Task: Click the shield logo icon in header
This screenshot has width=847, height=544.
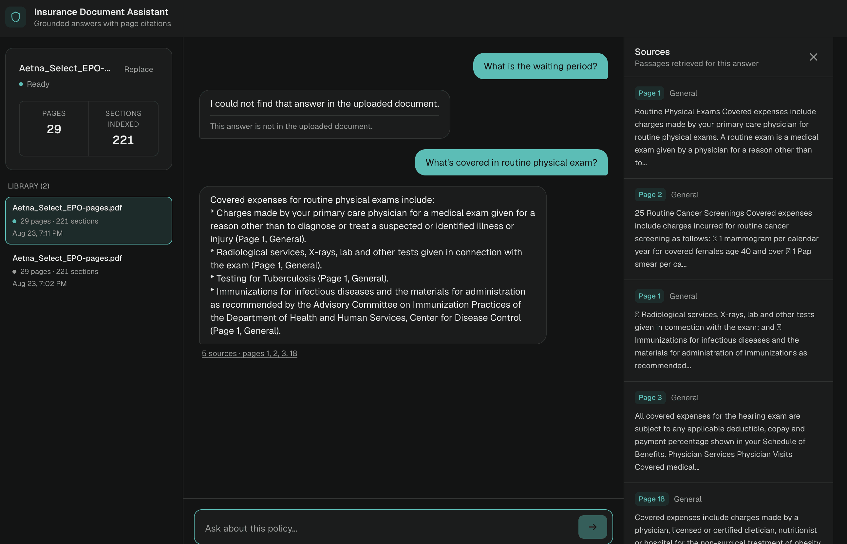Action: [x=15, y=17]
